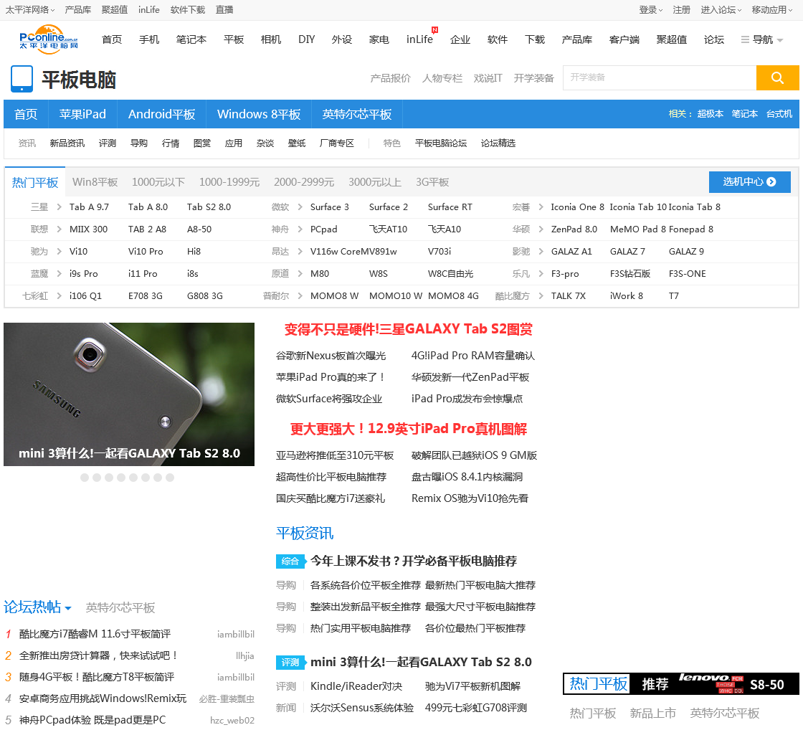Select the 1000-1999元 price tab
803x730 pixels.
pos(229,182)
